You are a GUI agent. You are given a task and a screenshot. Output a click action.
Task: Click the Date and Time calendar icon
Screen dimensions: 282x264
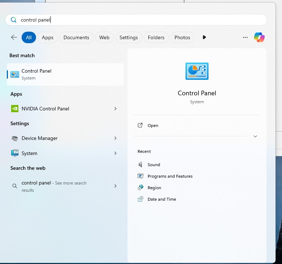pos(140,199)
